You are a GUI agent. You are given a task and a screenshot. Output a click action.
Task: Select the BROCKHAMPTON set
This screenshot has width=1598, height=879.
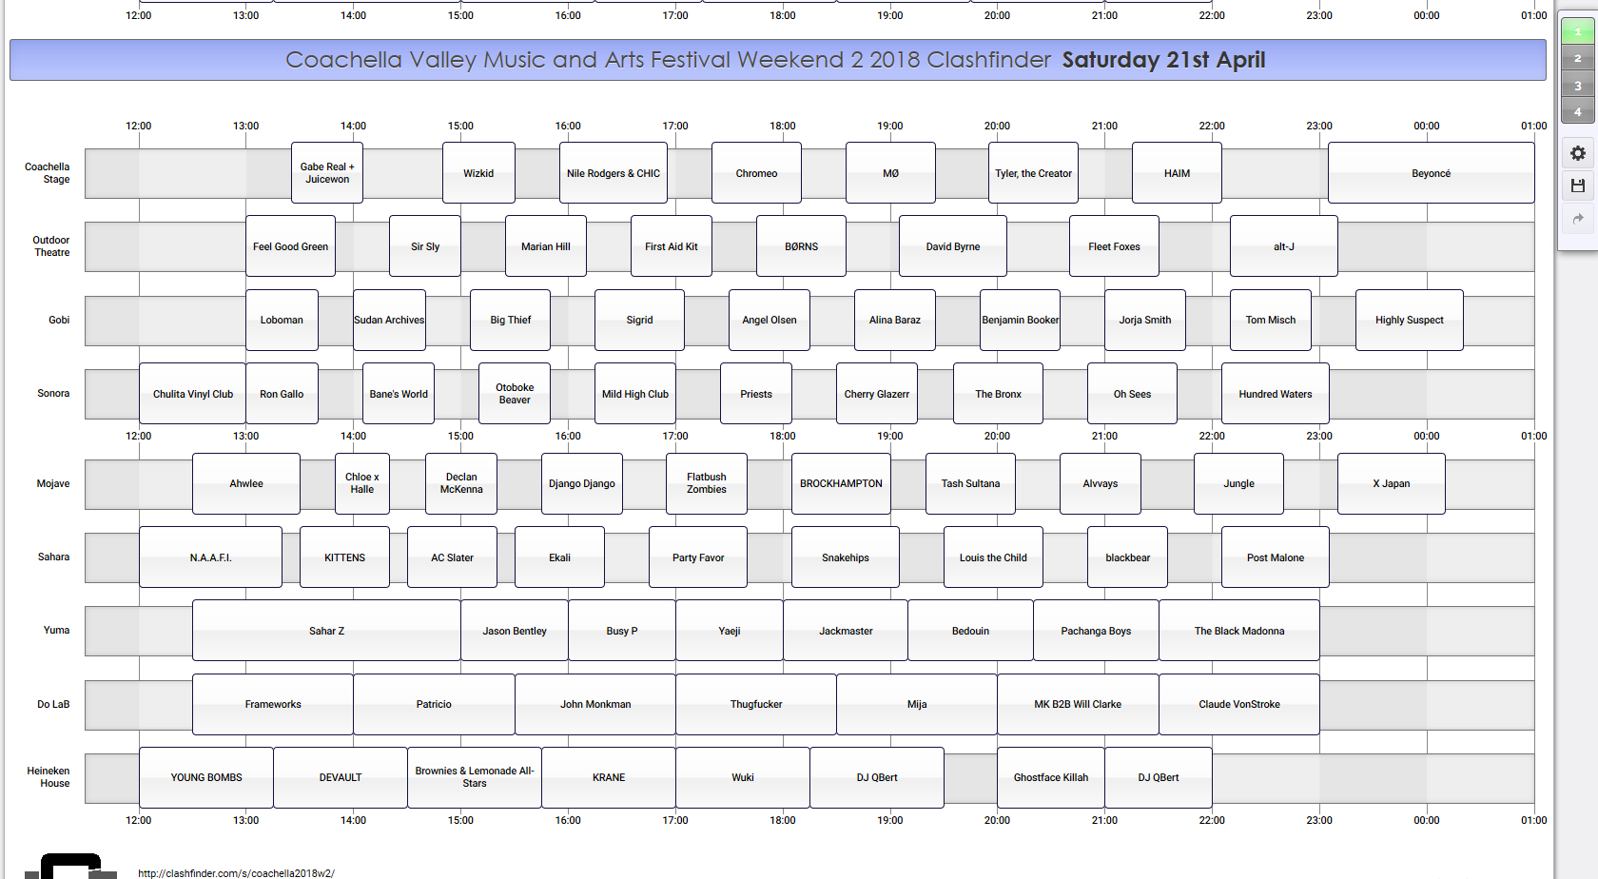[841, 483]
